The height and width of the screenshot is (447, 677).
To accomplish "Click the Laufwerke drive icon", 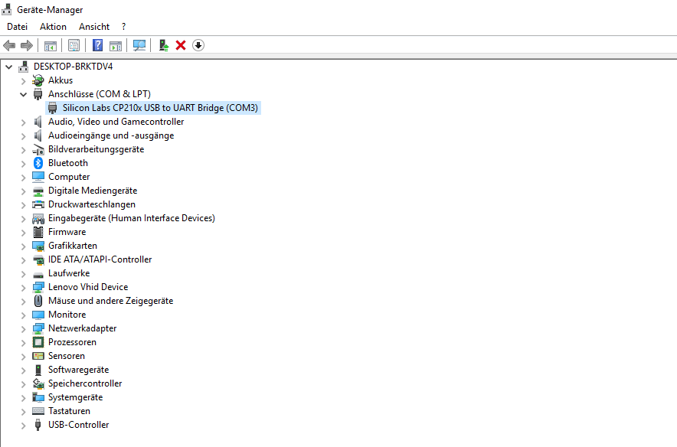I will click(x=38, y=275).
